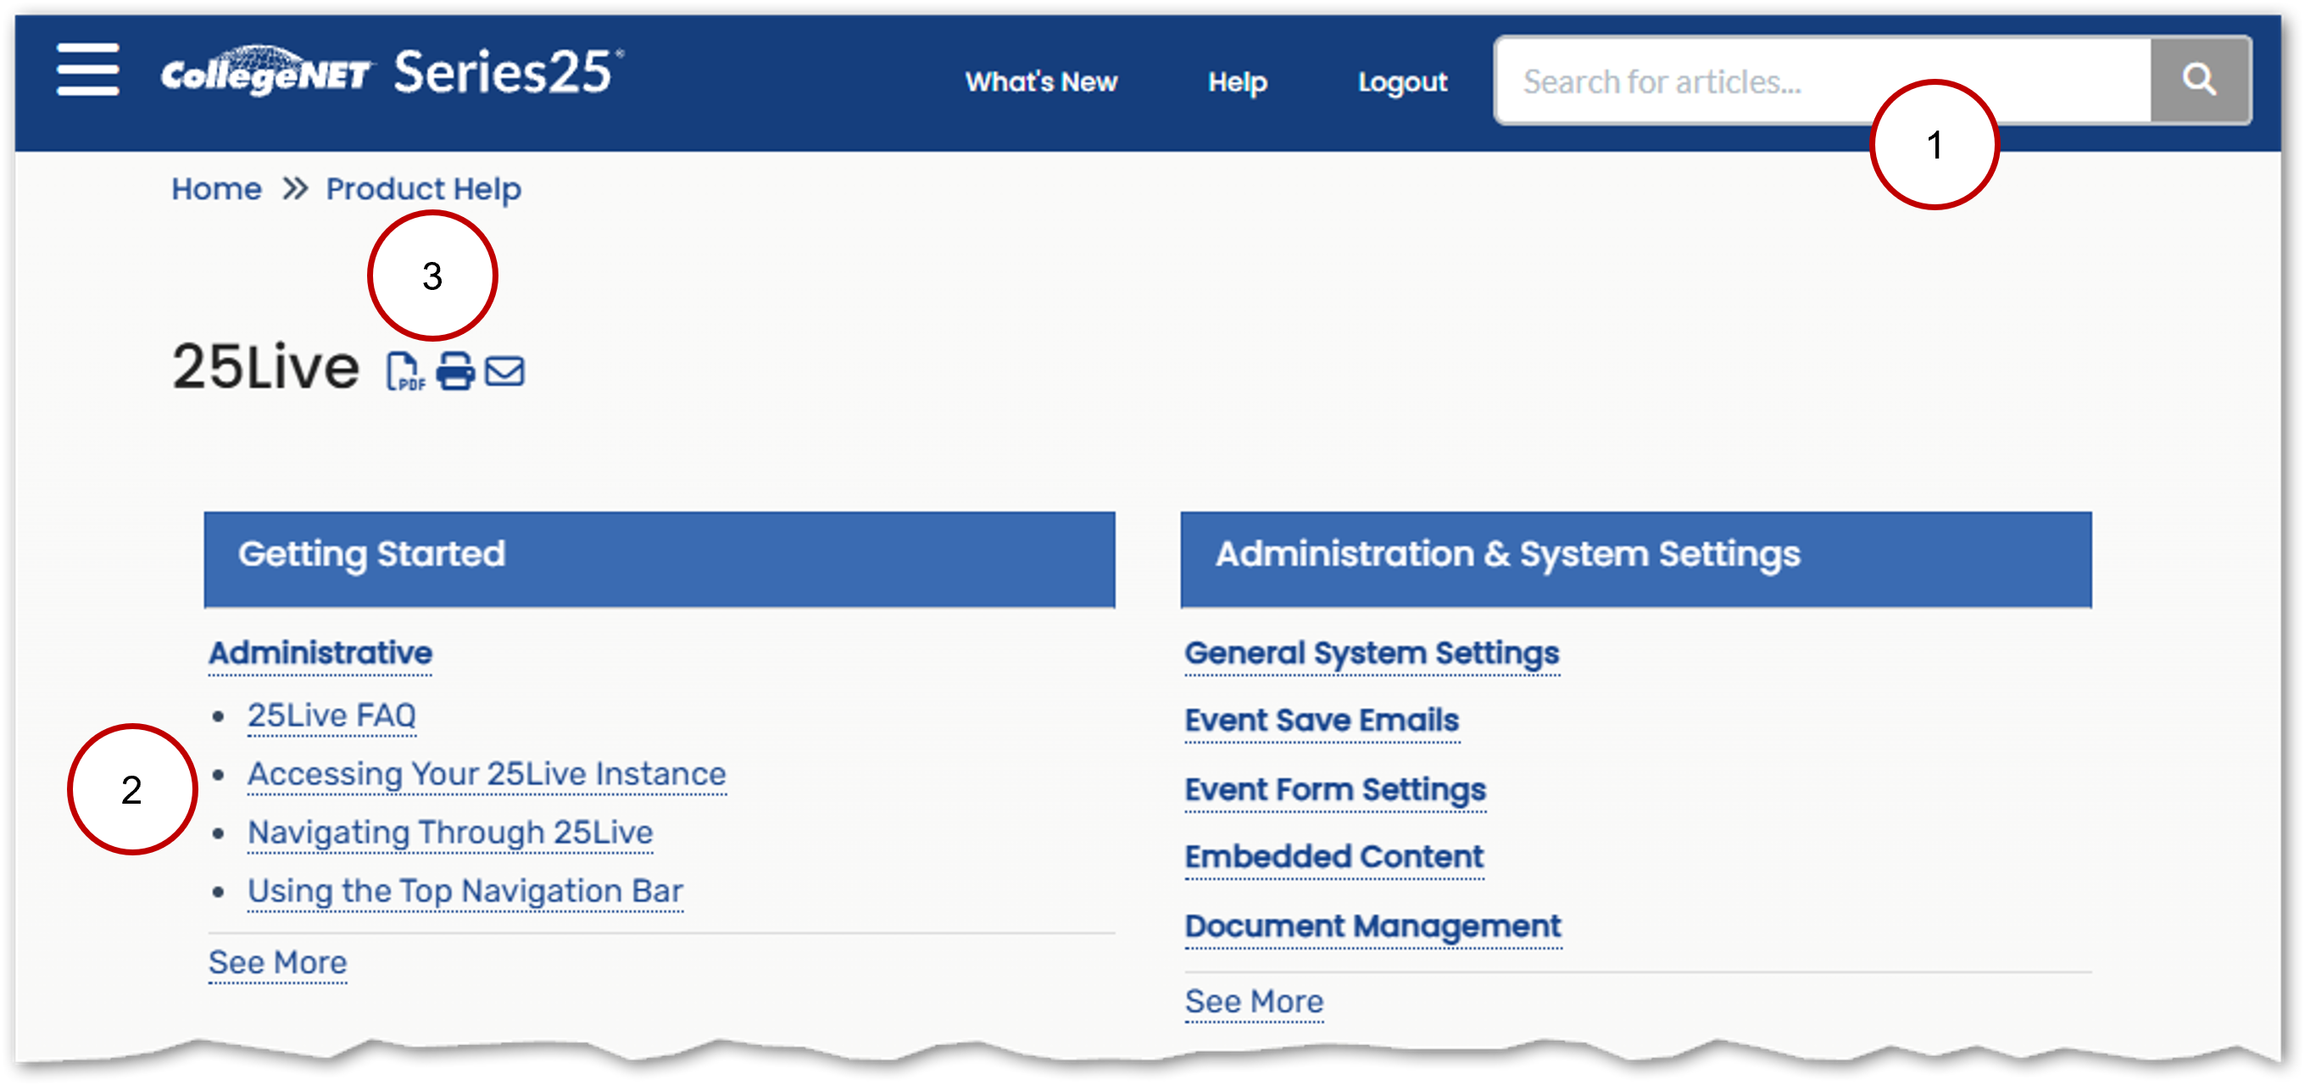Open the 25Live FAQ article
Viewport: 2305px width, 1086px height.
(332, 716)
